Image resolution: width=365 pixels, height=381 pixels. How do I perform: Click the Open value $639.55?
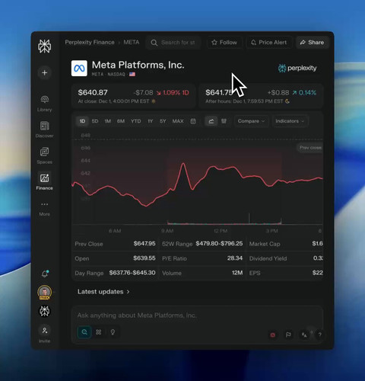pyautogui.click(x=144, y=258)
